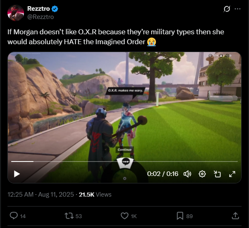249x228 pixels.
Task: Open Rezztro's profile avatar
Action: 16,13
